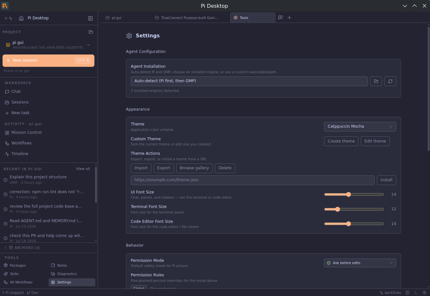This screenshot has height=296, width=430.
Task: Click the 2 installed engines detected text
Action: (x=155, y=91)
